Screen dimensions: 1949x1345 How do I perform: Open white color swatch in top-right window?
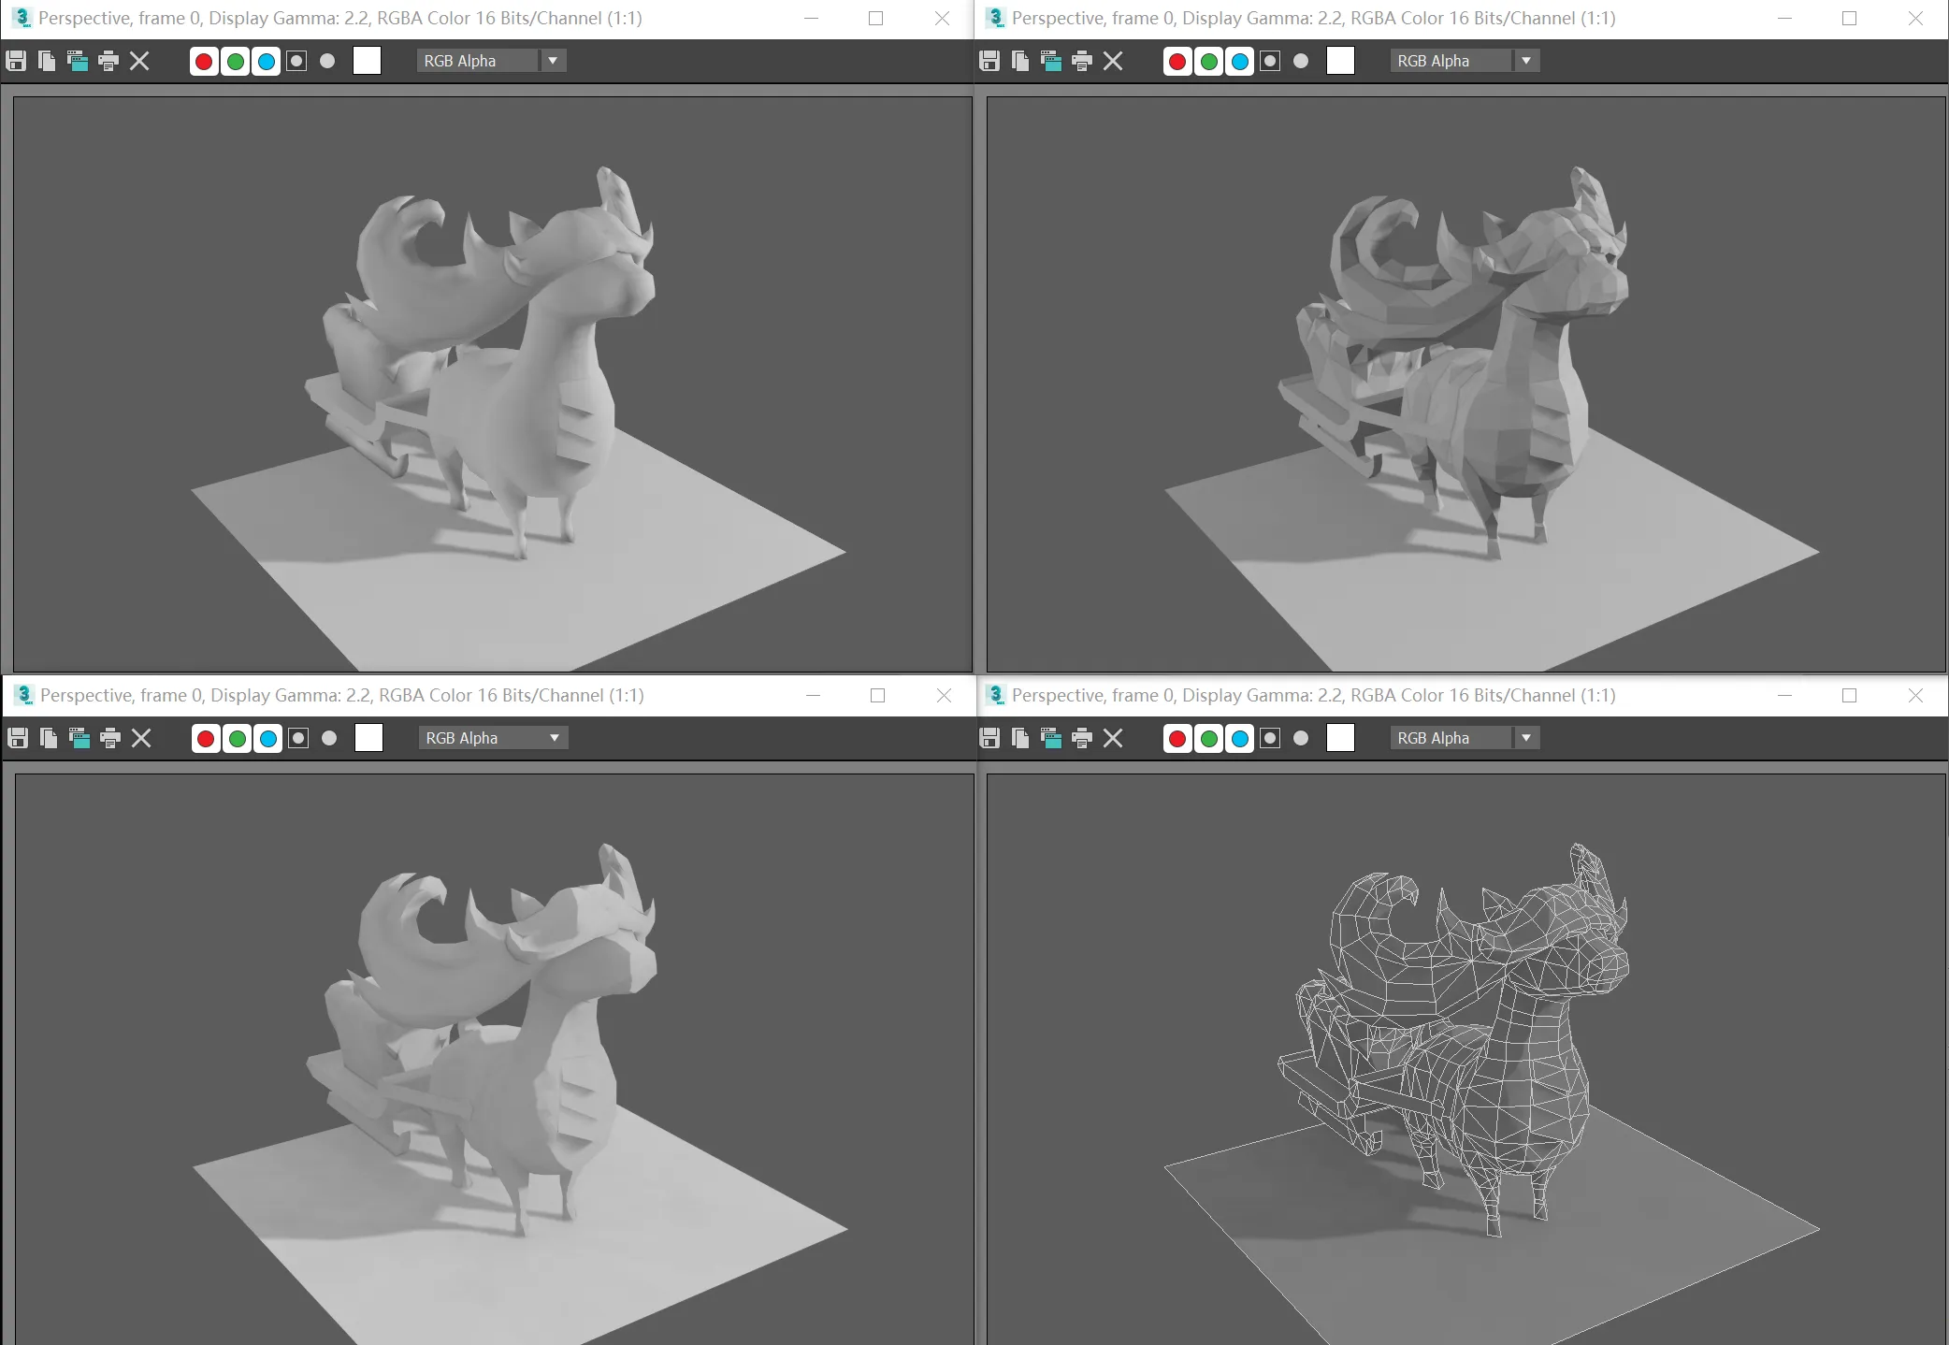click(x=1340, y=61)
